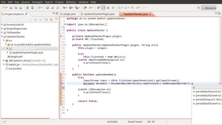
Task: Click the 28 : 92 cursor position
Action: pos(151,122)
